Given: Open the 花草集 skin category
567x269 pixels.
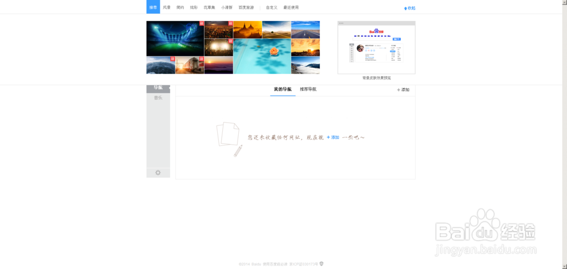Looking at the screenshot, I should point(209,7).
